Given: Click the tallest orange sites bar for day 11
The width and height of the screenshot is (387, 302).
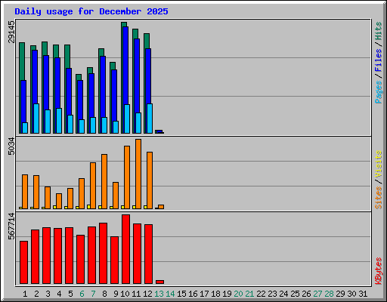Looking at the screenshot, I should tap(138, 174).
